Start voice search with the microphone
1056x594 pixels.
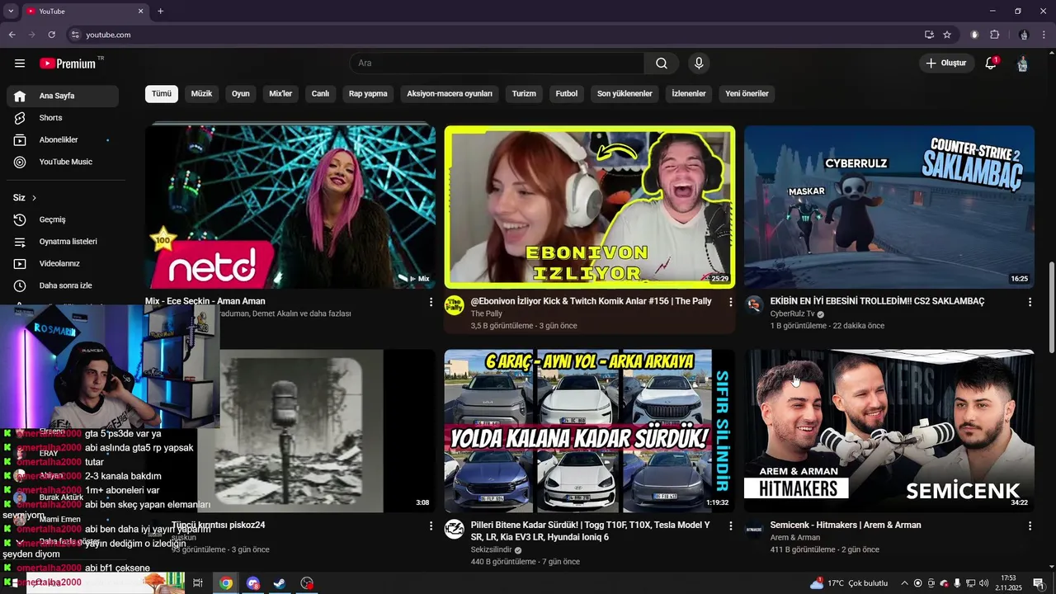tap(699, 64)
